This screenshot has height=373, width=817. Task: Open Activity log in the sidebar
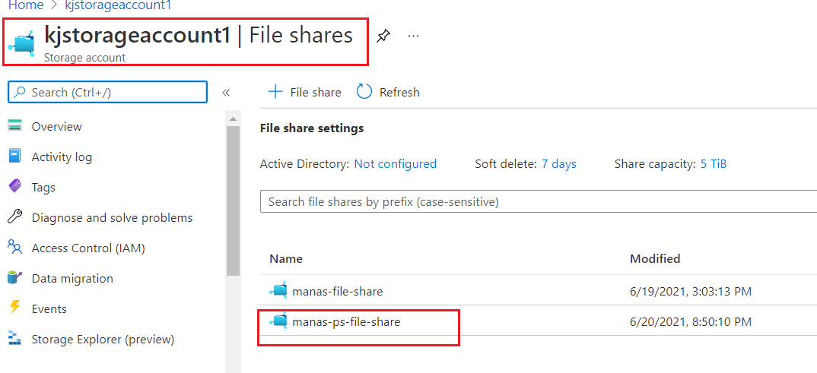[x=62, y=157]
